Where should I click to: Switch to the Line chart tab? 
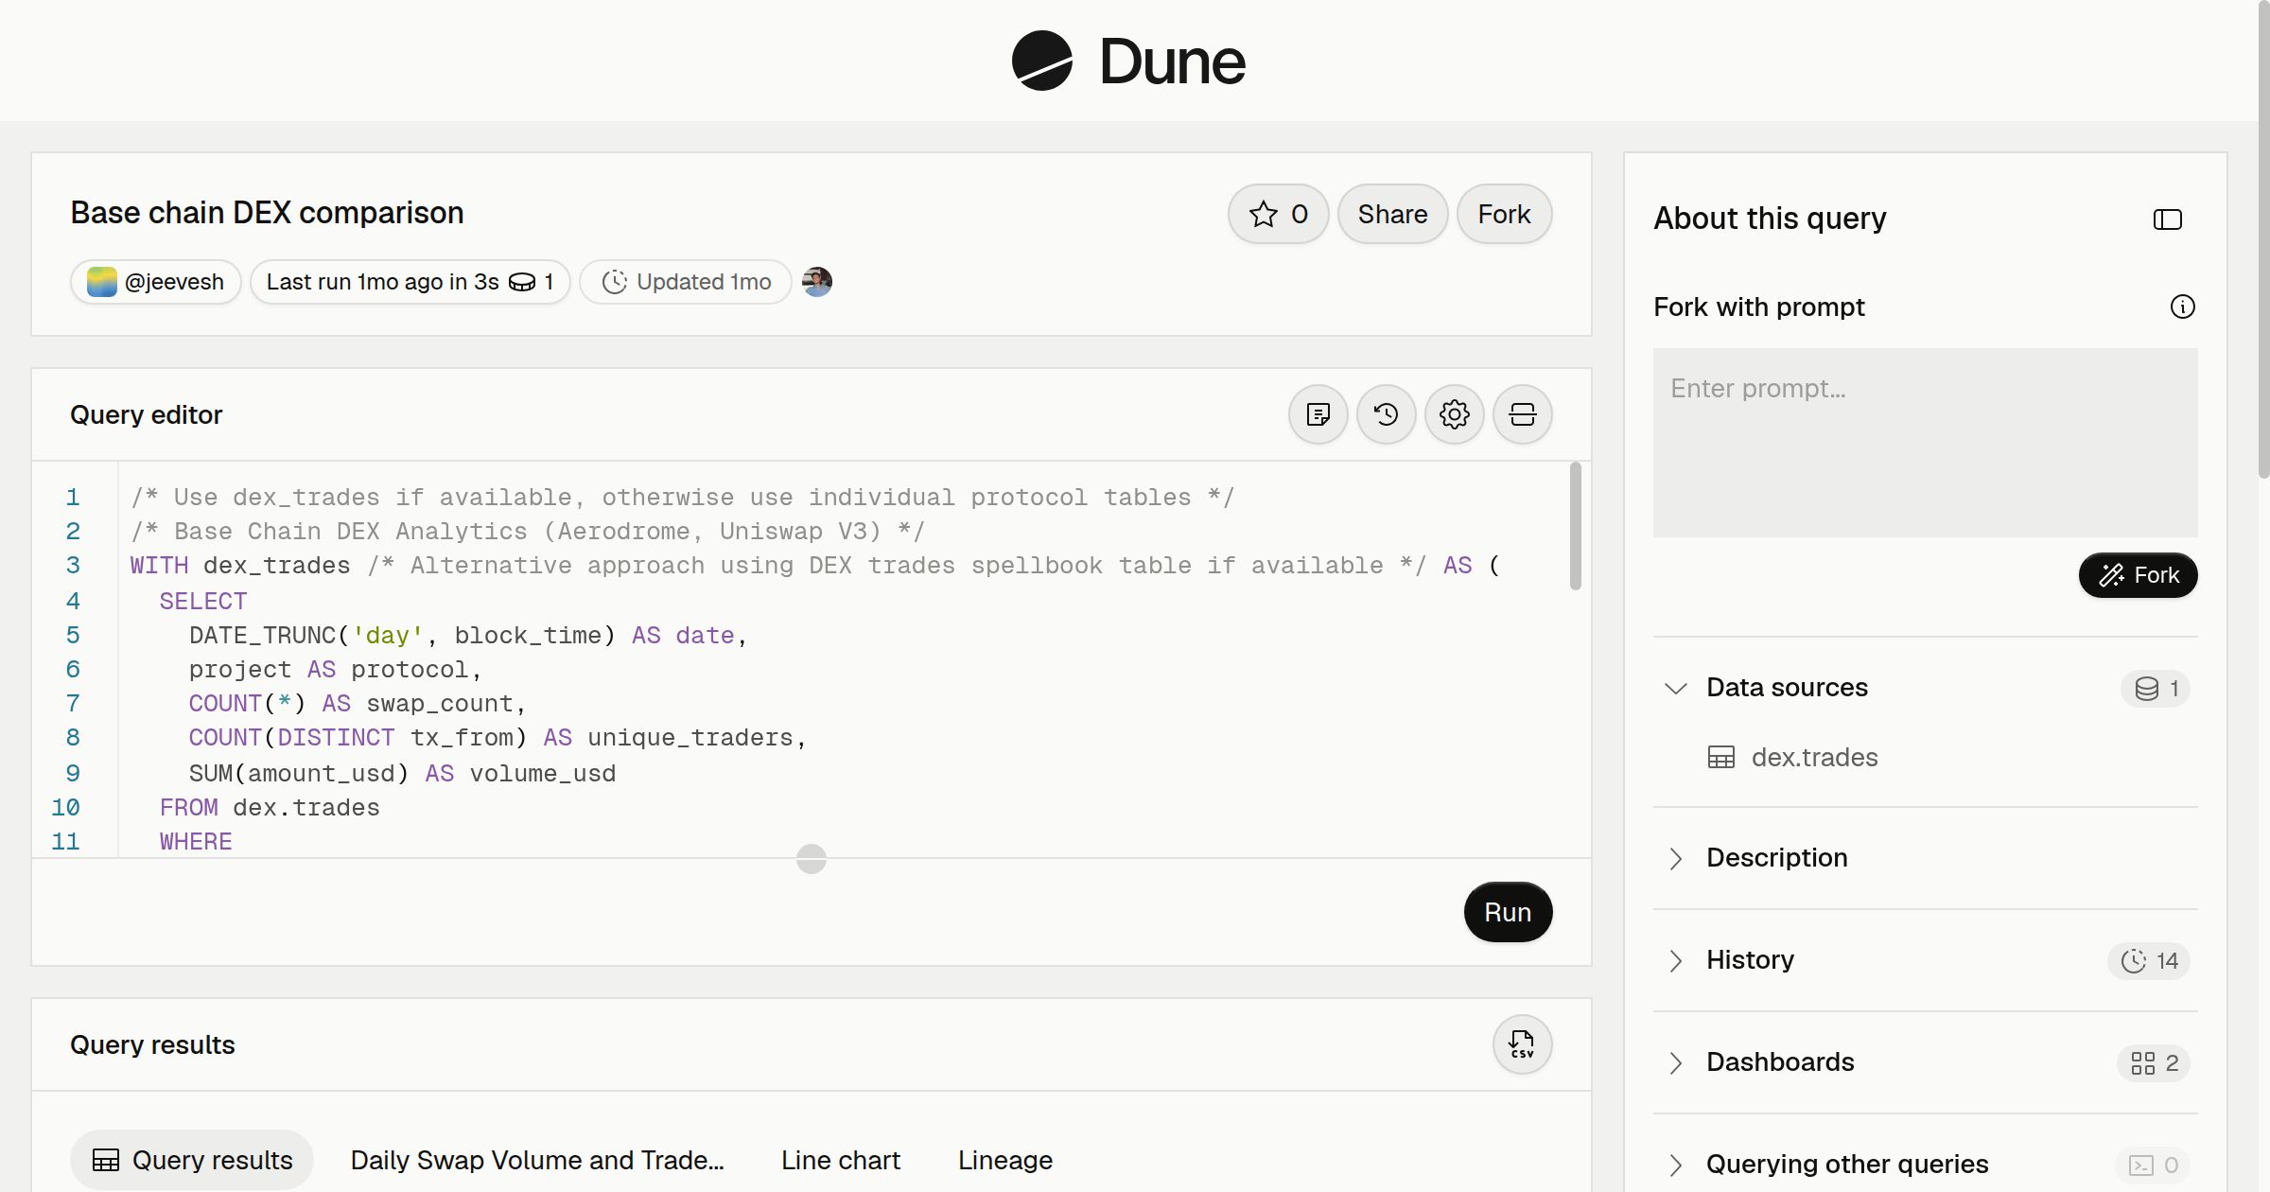pos(841,1160)
